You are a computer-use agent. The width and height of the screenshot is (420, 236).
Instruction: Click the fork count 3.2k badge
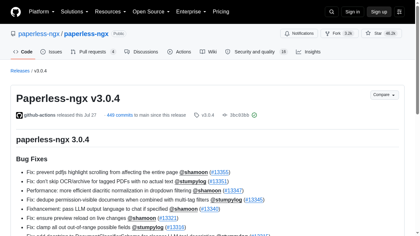[x=348, y=33]
